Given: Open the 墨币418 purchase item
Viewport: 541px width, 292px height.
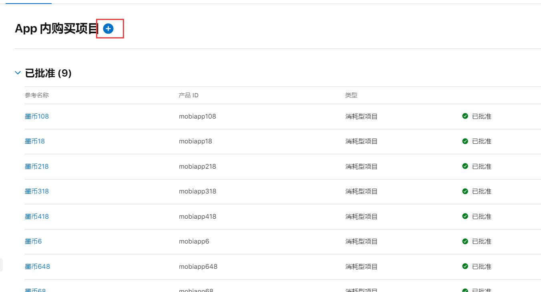Looking at the screenshot, I should pyautogui.click(x=37, y=216).
